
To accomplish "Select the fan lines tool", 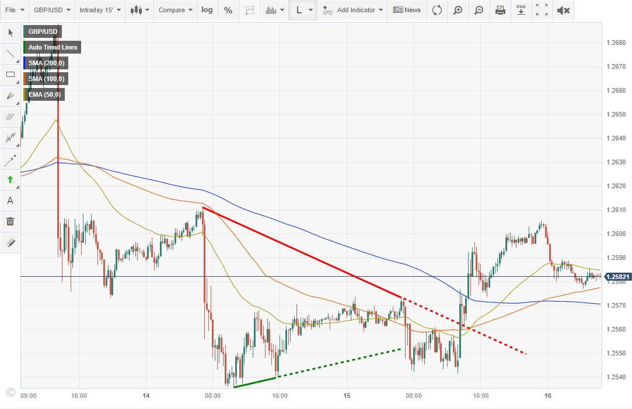I will [11, 96].
